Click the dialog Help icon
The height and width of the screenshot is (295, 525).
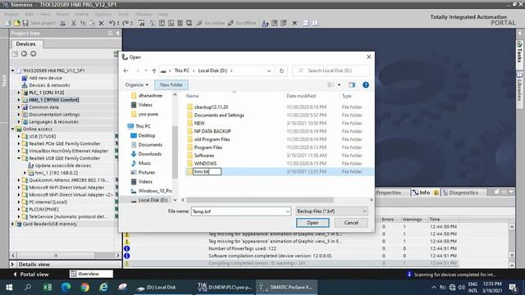coord(366,85)
